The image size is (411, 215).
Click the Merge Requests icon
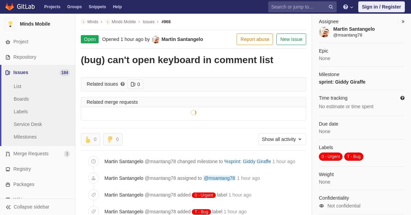click(x=8, y=154)
